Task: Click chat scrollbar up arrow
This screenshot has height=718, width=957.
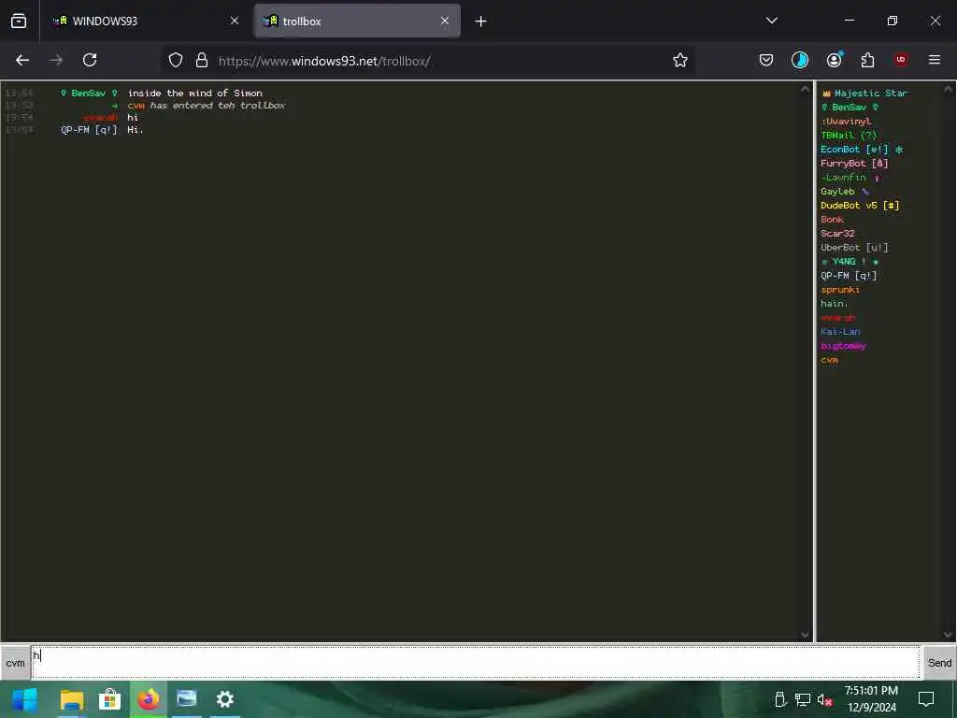Action: coord(805,89)
